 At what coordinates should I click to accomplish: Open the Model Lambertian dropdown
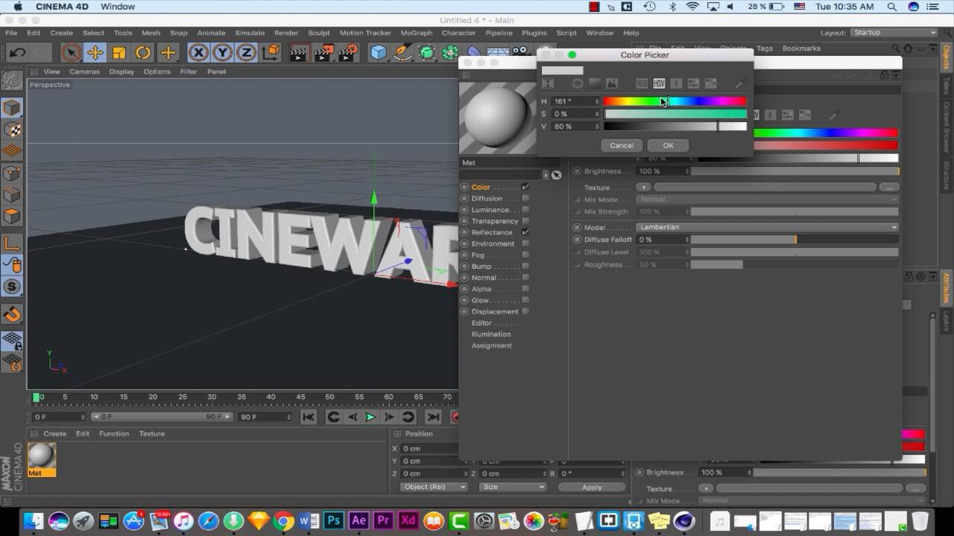[768, 227]
